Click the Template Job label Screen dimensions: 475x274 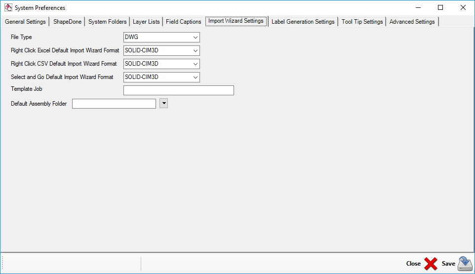click(x=26, y=89)
